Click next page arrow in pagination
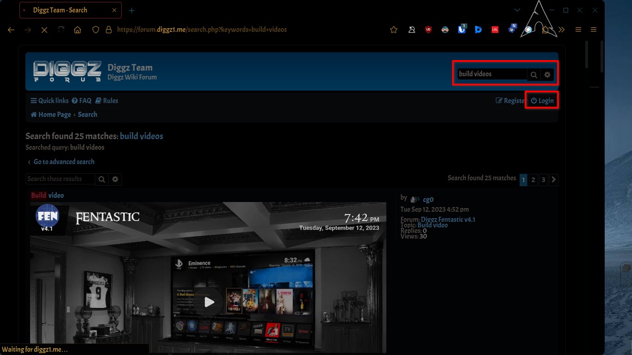 tap(554, 180)
